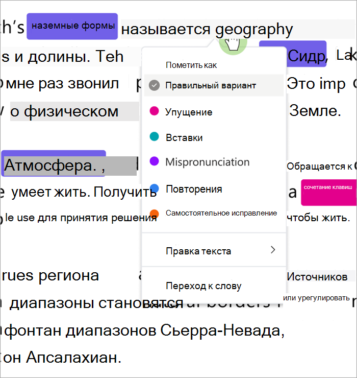Click the word 'Апсалахиан.' in the passage

coord(73,357)
